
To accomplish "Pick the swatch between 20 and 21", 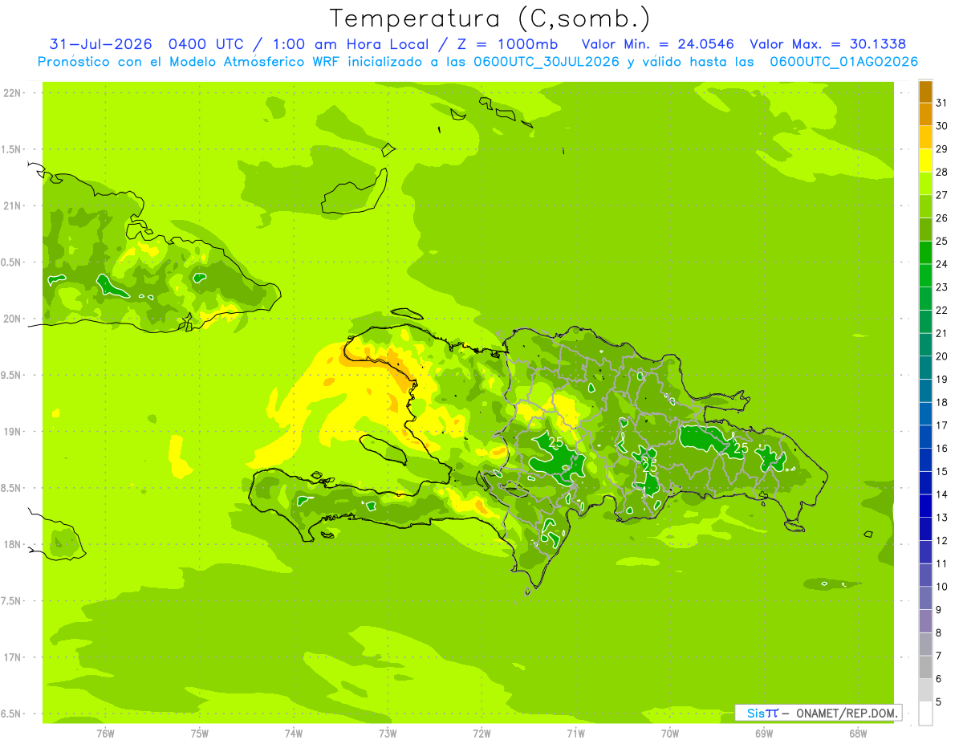I will click(x=925, y=345).
